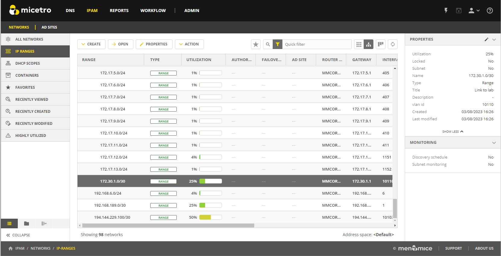Open the help question mark icon

click(x=490, y=11)
